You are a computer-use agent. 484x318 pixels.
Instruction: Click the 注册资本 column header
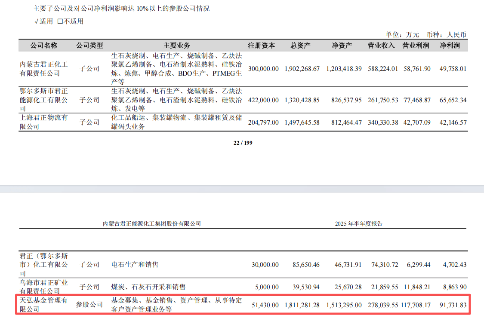[262, 46]
